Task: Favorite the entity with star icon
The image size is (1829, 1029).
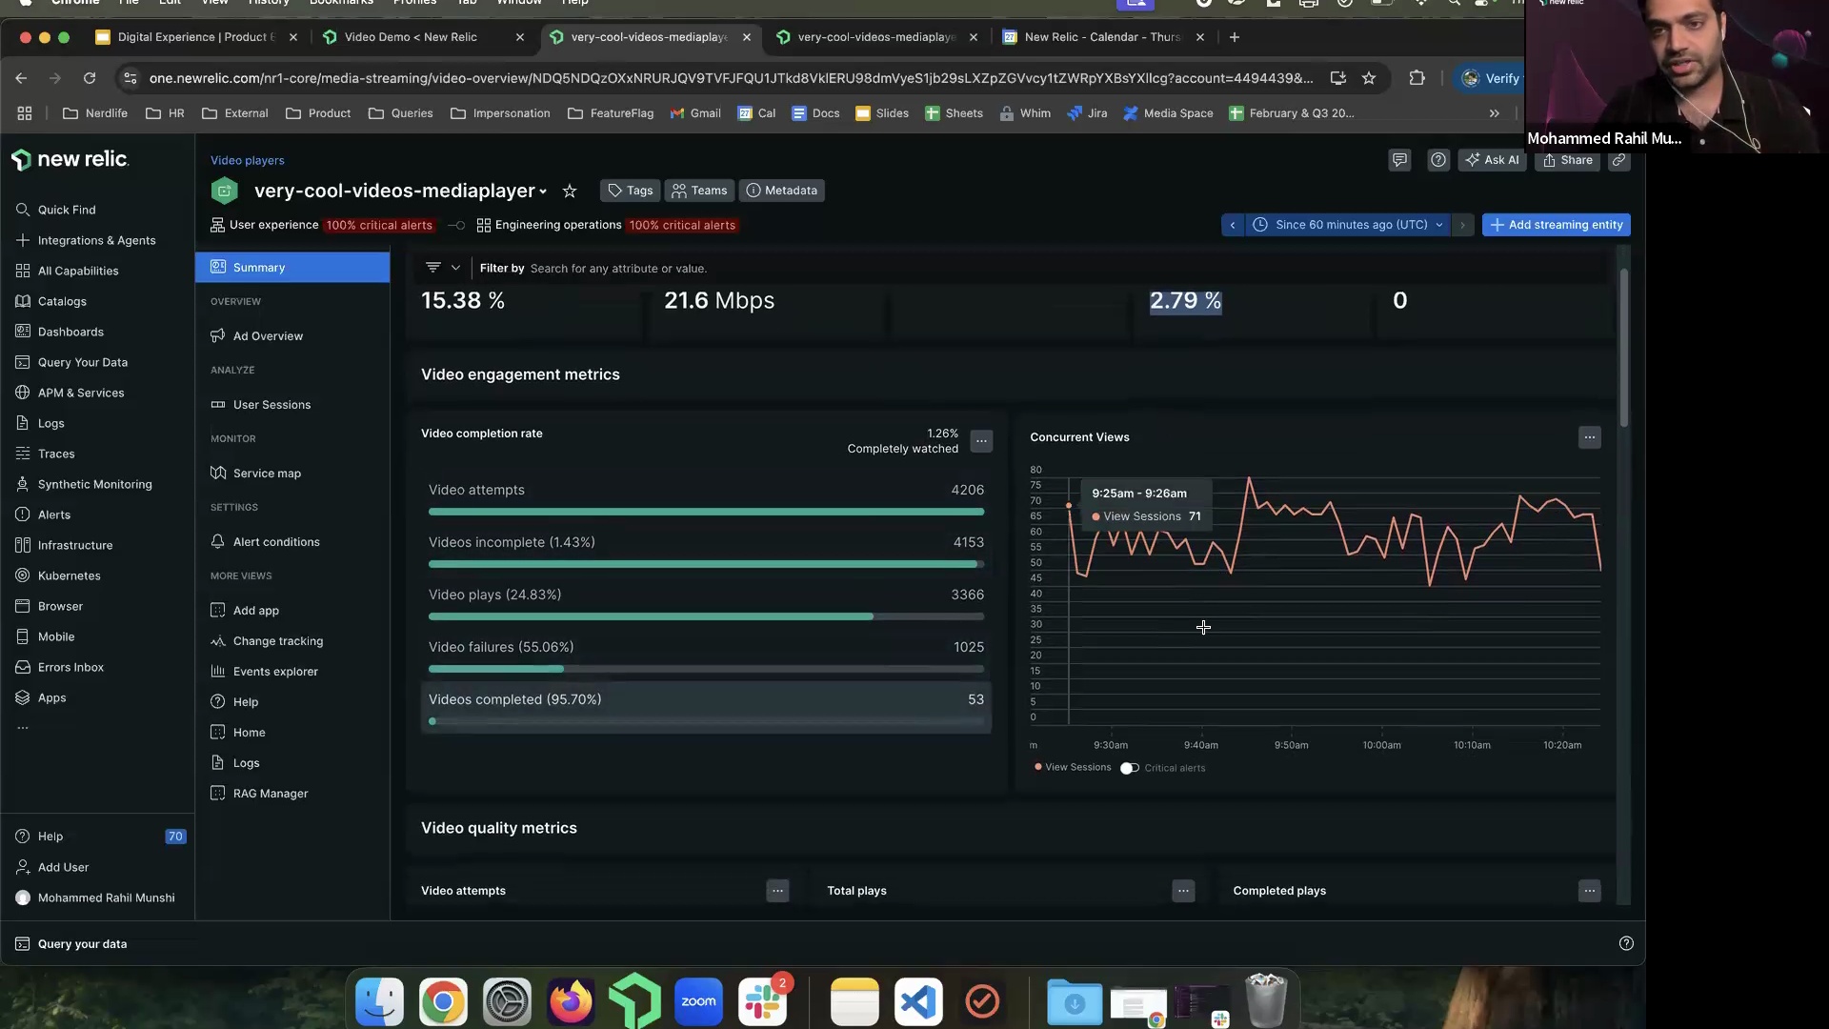Action: pyautogui.click(x=570, y=192)
